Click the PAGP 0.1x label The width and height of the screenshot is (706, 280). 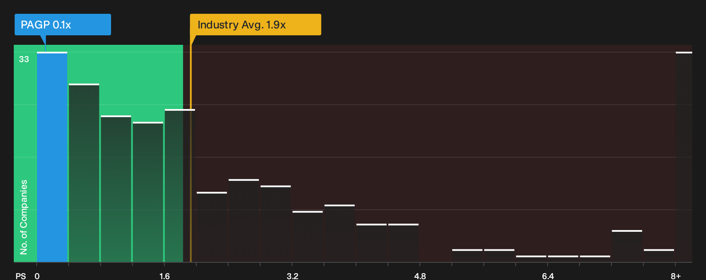click(x=63, y=25)
